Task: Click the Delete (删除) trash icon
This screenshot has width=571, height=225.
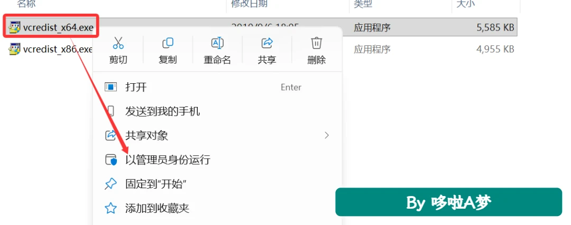Action: pyautogui.click(x=316, y=43)
